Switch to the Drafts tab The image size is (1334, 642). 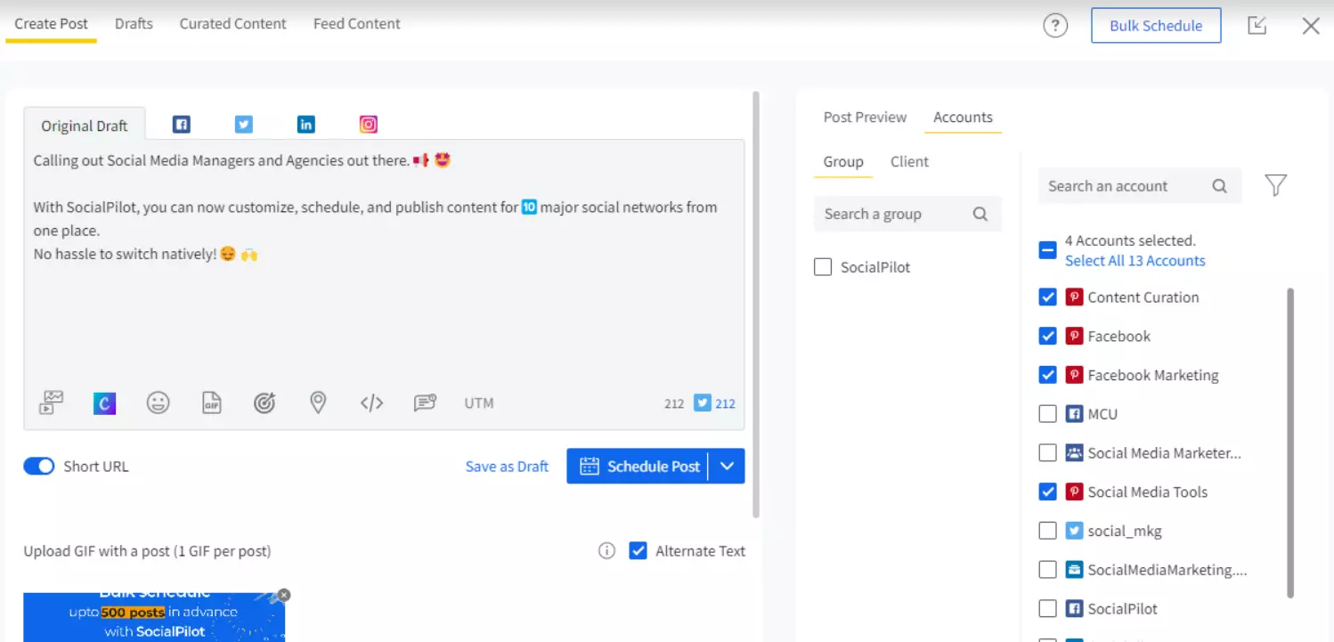(134, 24)
